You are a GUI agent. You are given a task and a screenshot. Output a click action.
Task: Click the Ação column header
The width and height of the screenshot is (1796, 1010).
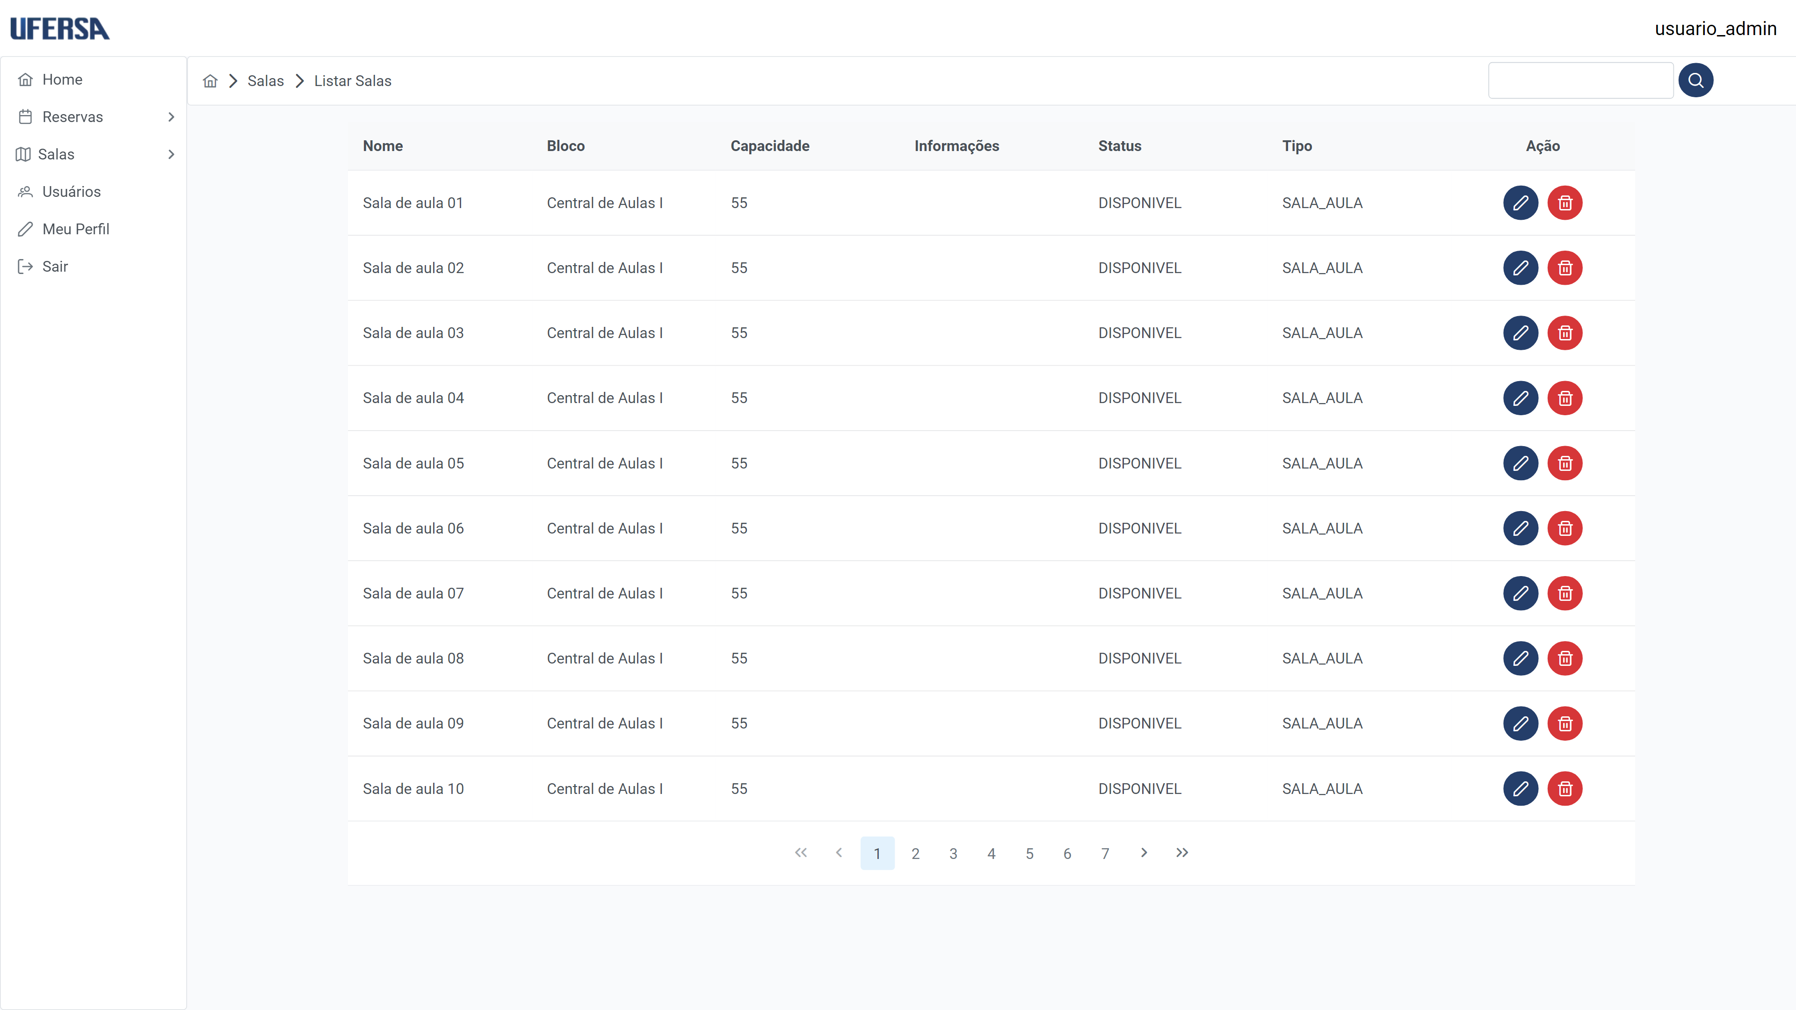pyautogui.click(x=1543, y=146)
